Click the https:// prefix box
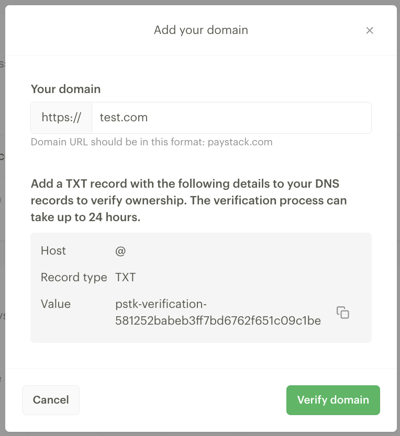The image size is (400, 436). click(x=61, y=118)
